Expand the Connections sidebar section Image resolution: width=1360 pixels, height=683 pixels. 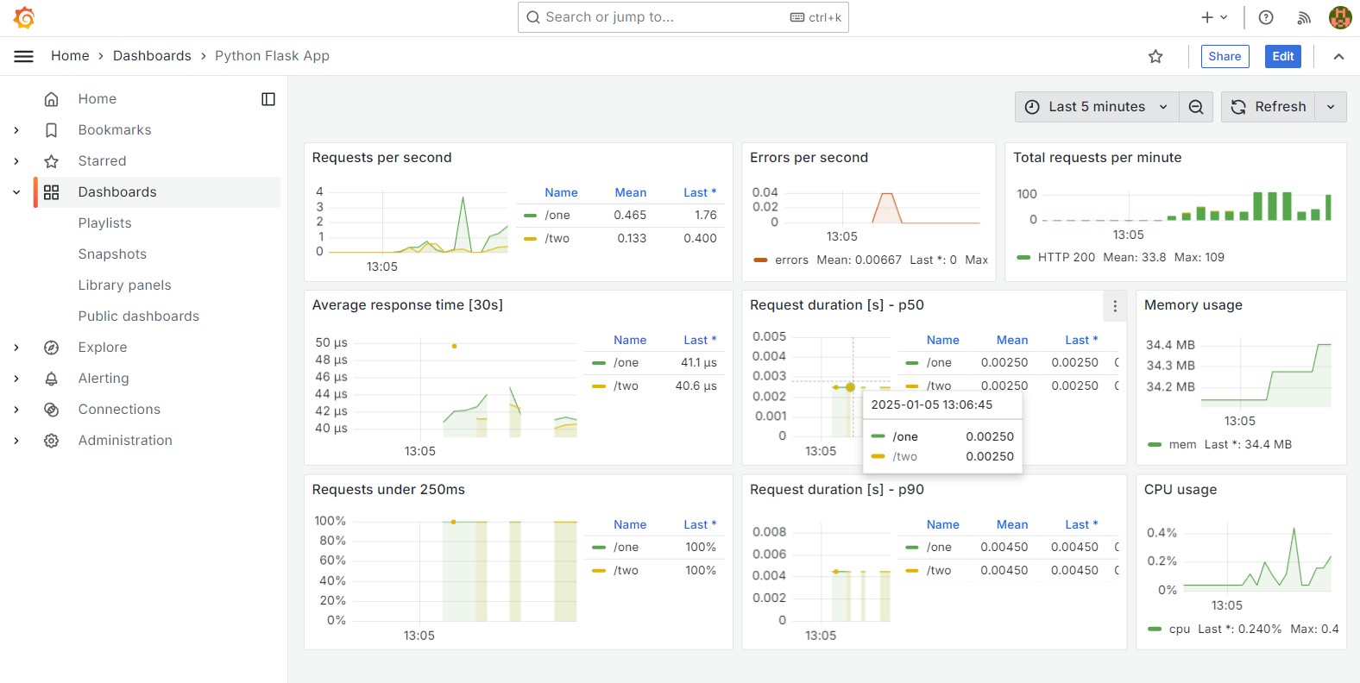coord(16,410)
